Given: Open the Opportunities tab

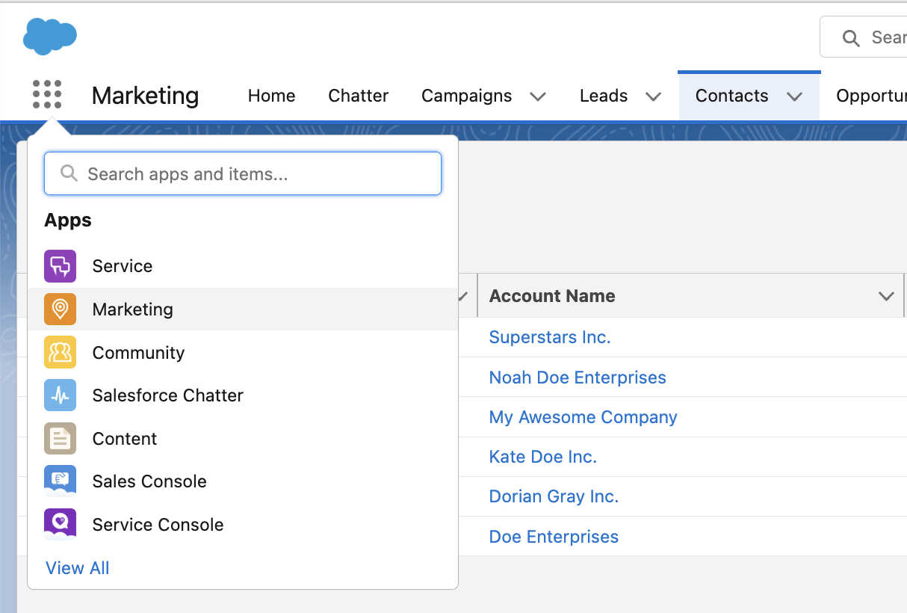Looking at the screenshot, I should tap(871, 96).
